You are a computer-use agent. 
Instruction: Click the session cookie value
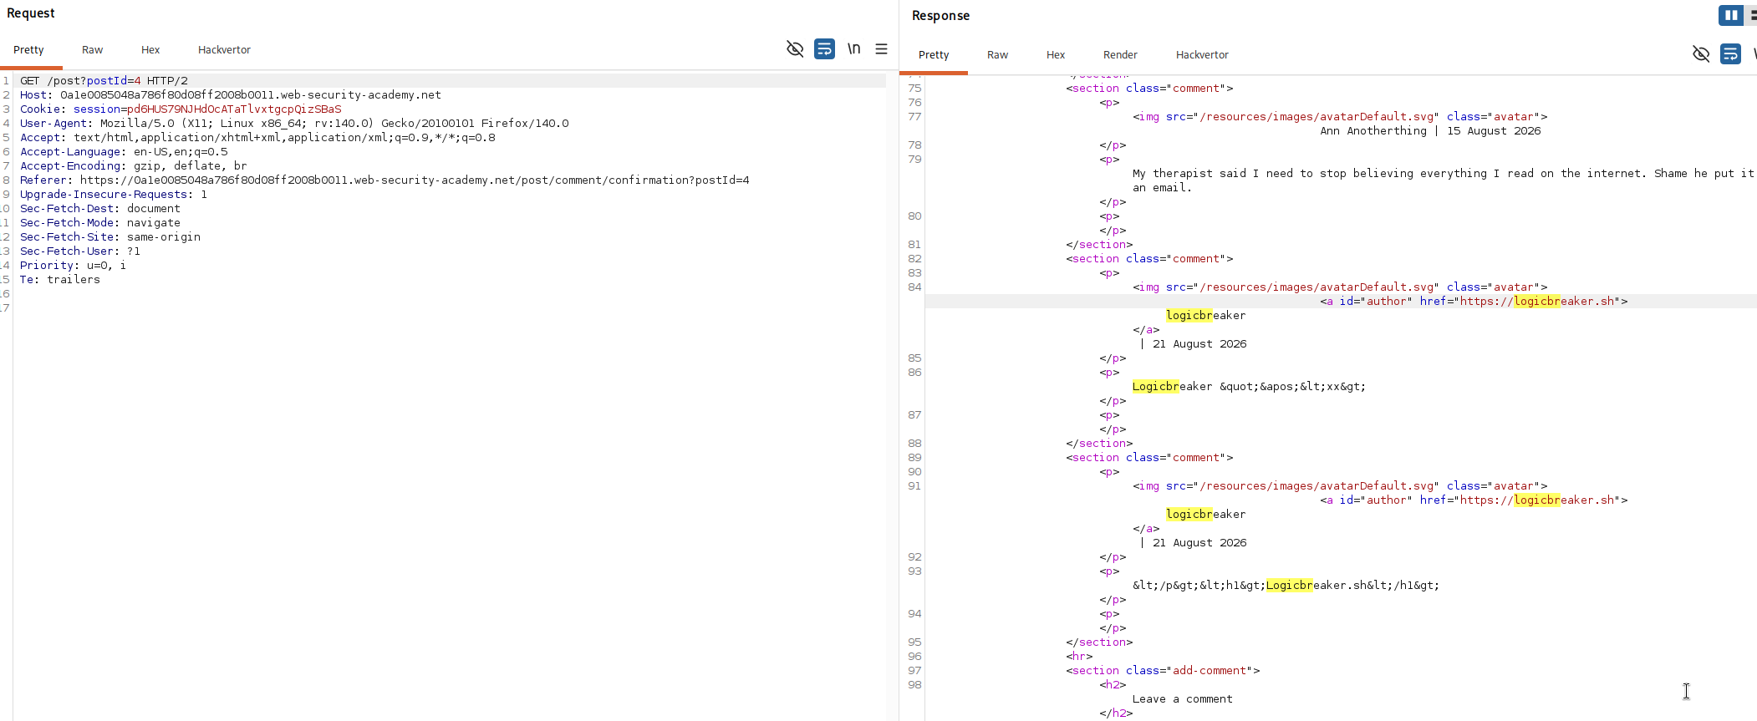point(234,109)
